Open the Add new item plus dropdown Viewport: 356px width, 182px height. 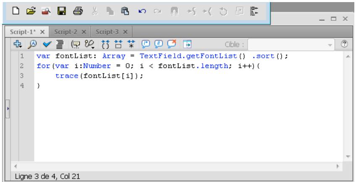click(x=18, y=44)
